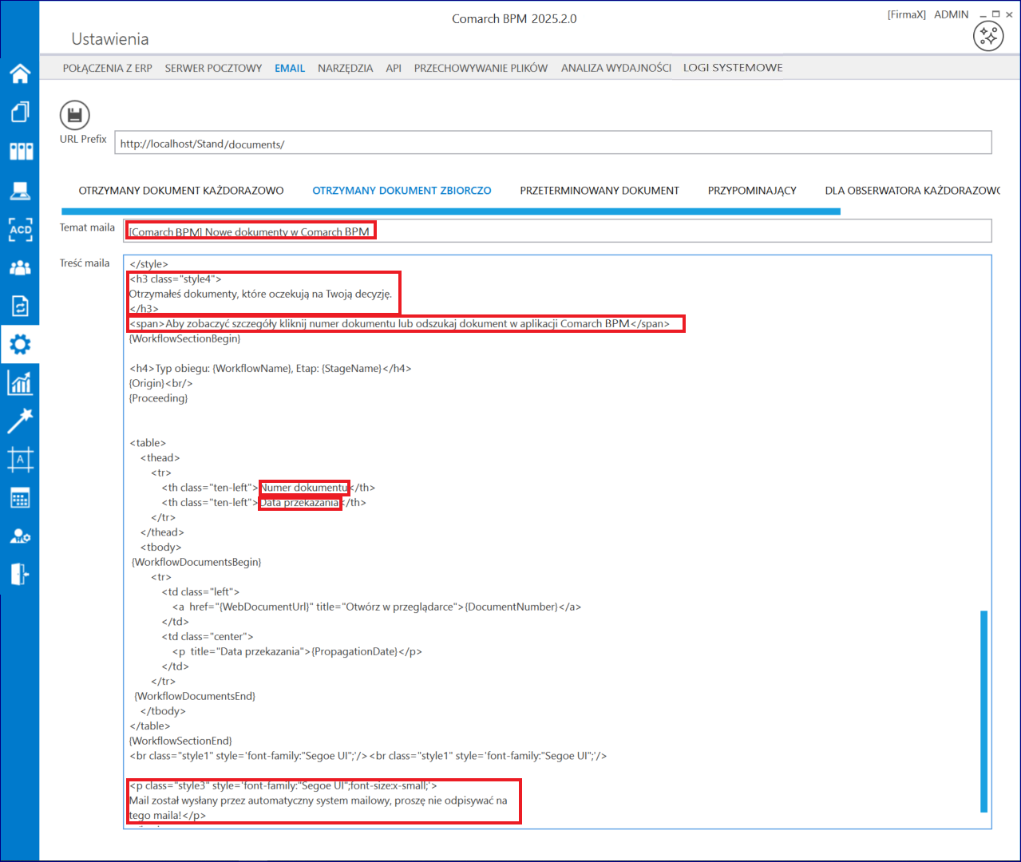
Task: Click the {WorkflowSectionEnd} line
Action: [180, 741]
